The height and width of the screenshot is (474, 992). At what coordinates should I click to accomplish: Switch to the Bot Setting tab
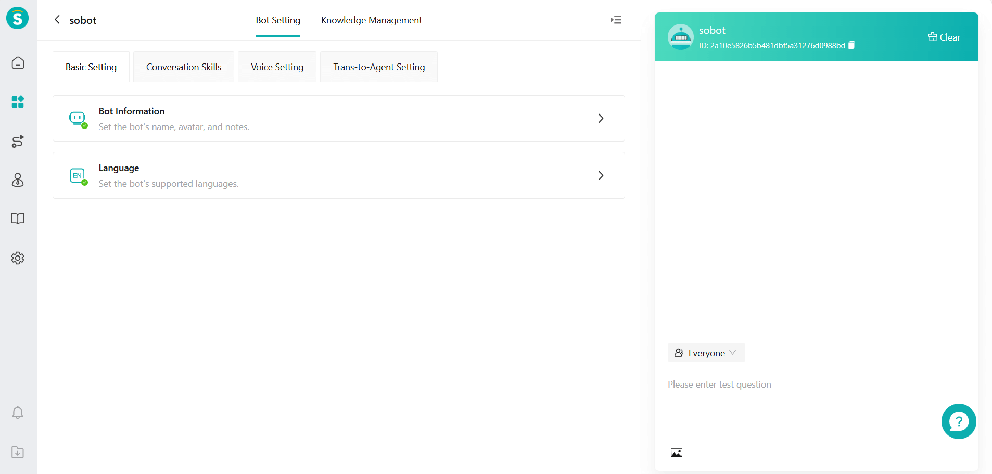click(x=278, y=20)
